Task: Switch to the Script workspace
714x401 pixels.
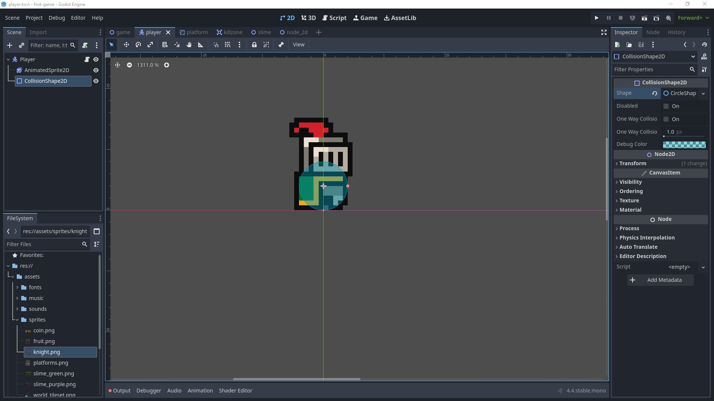Action: pyautogui.click(x=334, y=18)
